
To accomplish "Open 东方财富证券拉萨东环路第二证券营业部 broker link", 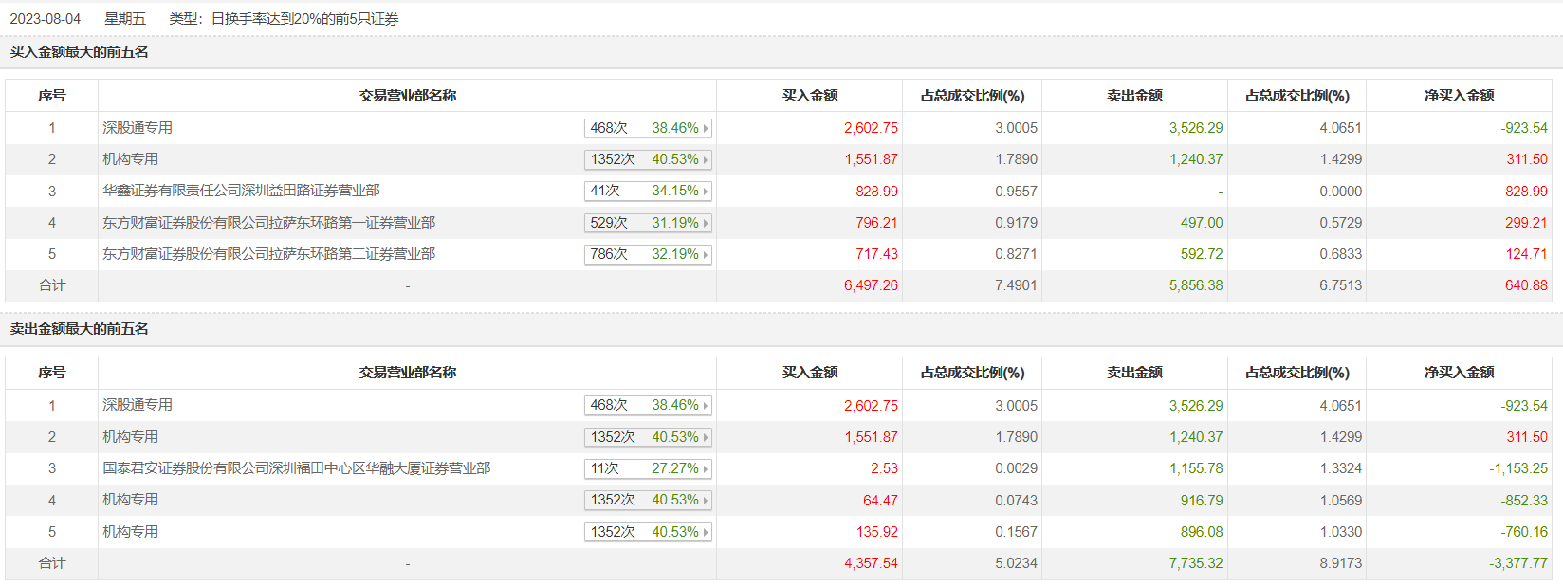I will pos(268,254).
